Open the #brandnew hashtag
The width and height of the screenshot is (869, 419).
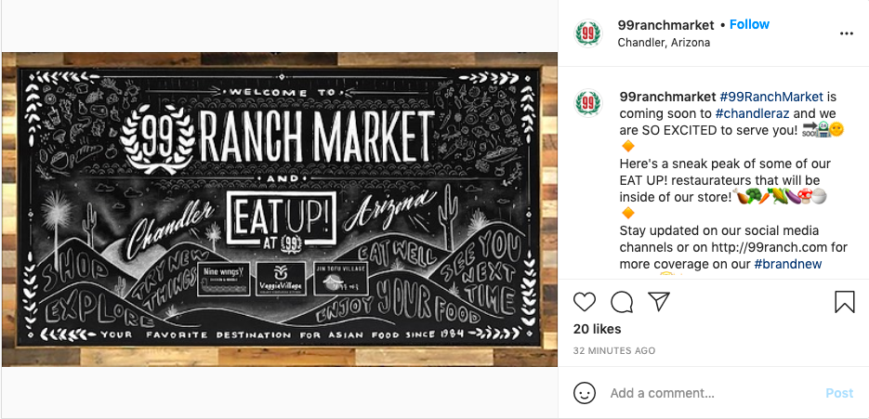[x=788, y=265]
